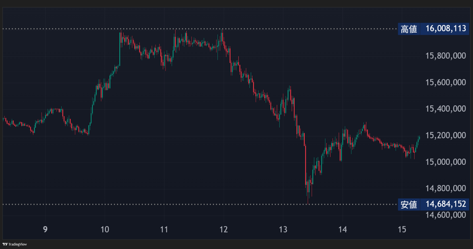Click the 15,600,000 price axis label
Screen dimensions: 473x249
click(446, 82)
